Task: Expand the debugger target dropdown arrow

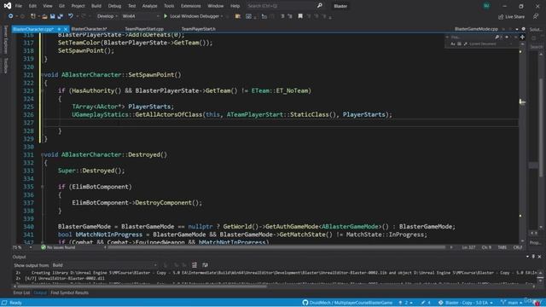Action: [x=222, y=16]
